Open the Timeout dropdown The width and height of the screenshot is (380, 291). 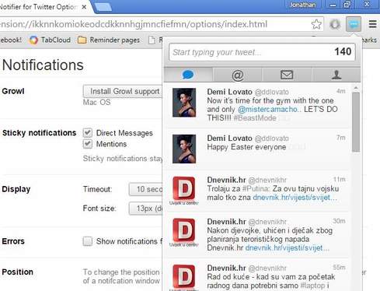(x=145, y=189)
